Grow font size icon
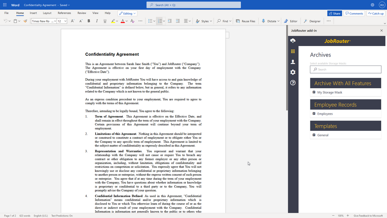 (x=73, y=21)
